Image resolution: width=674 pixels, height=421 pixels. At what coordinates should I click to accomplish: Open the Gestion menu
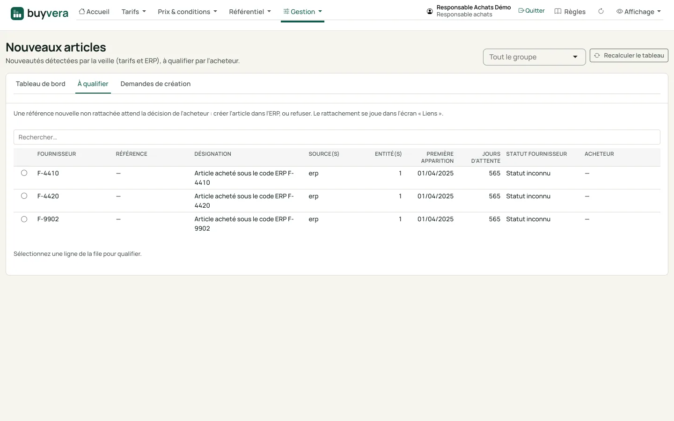pos(302,12)
